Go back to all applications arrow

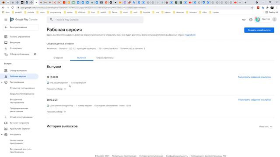tap(6, 27)
